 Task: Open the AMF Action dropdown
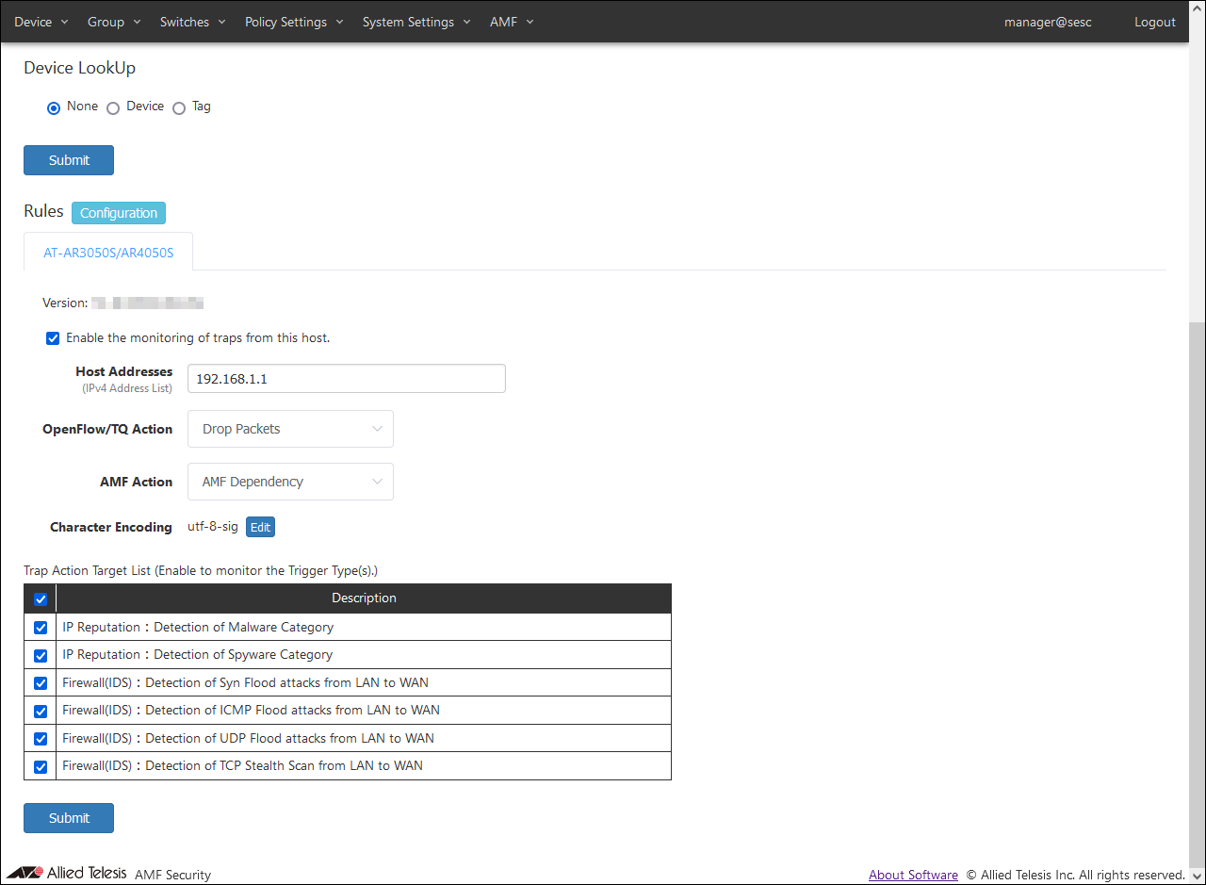[x=290, y=482]
